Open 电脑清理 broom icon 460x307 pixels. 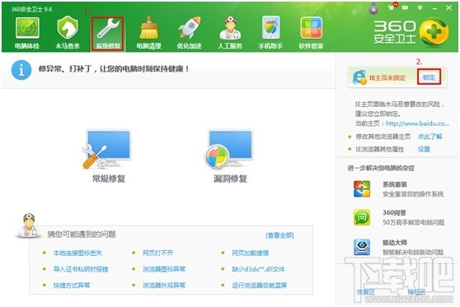pyautogui.click(x=148, y=29)
